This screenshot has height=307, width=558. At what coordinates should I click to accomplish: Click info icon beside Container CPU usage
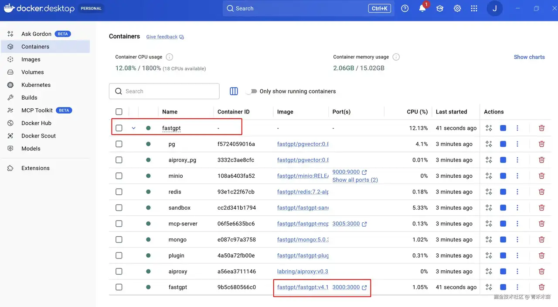[170, 57]
